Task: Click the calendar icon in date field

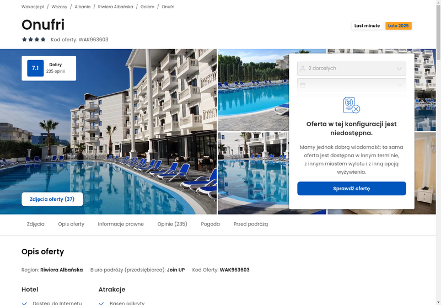Action: coord(303,85)
